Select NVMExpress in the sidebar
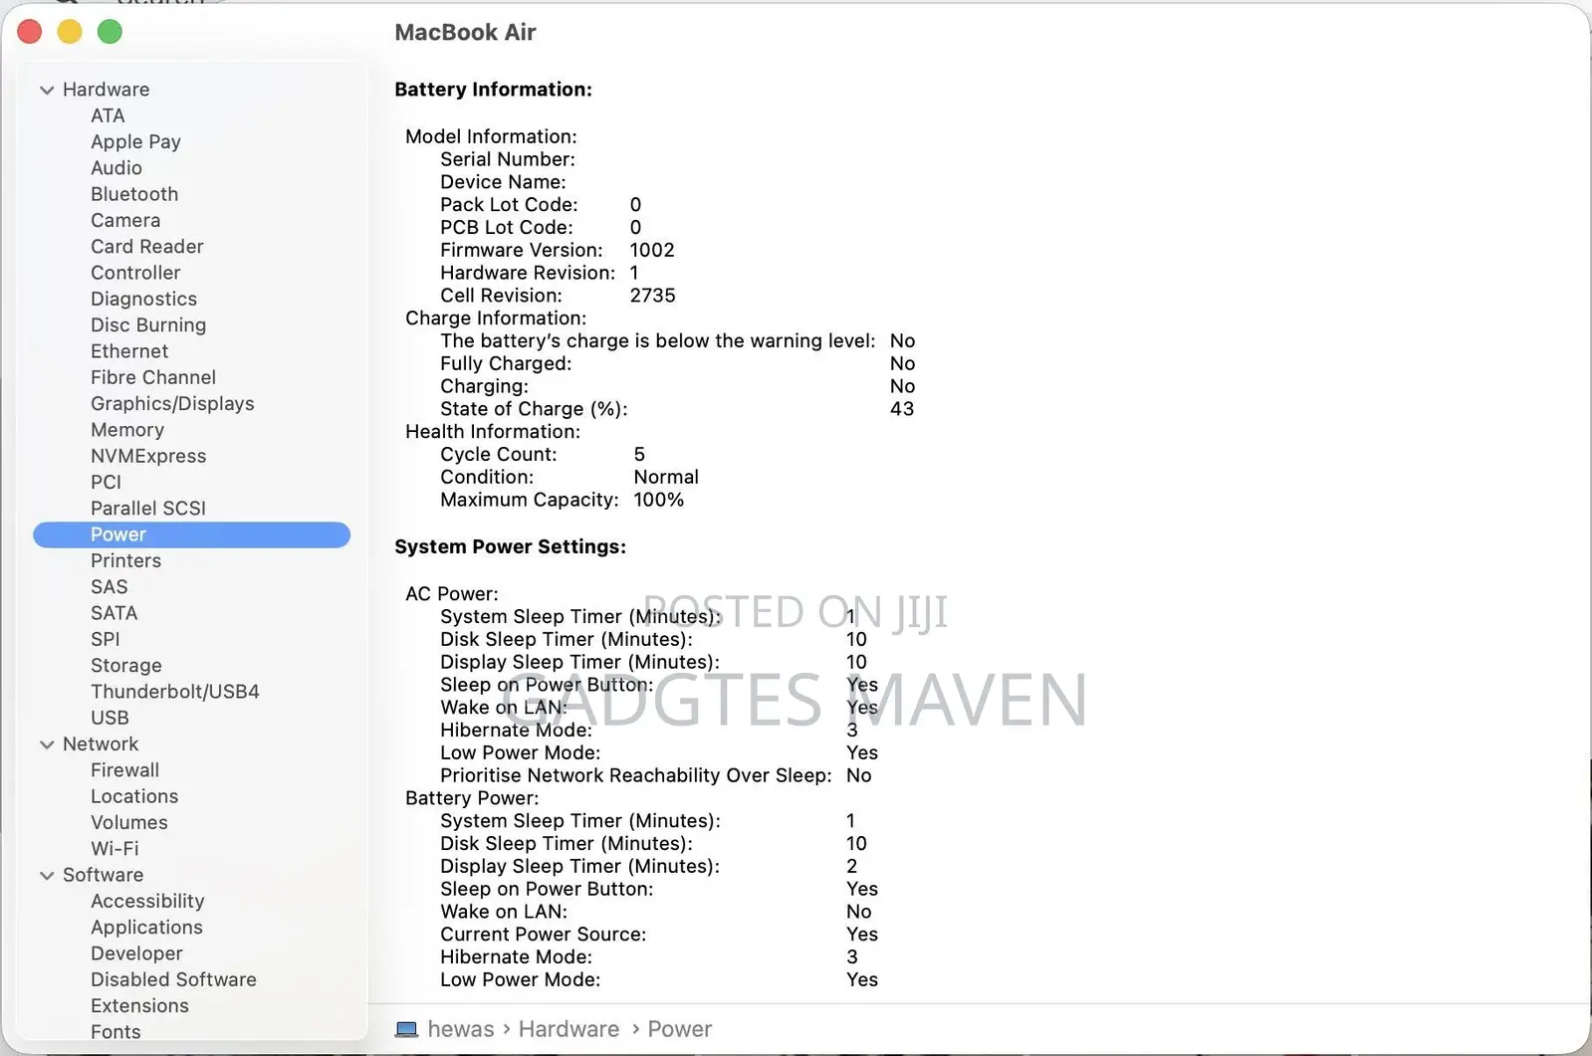Viewport: 1592px width, 1056px height. click(x=148, y=456)
